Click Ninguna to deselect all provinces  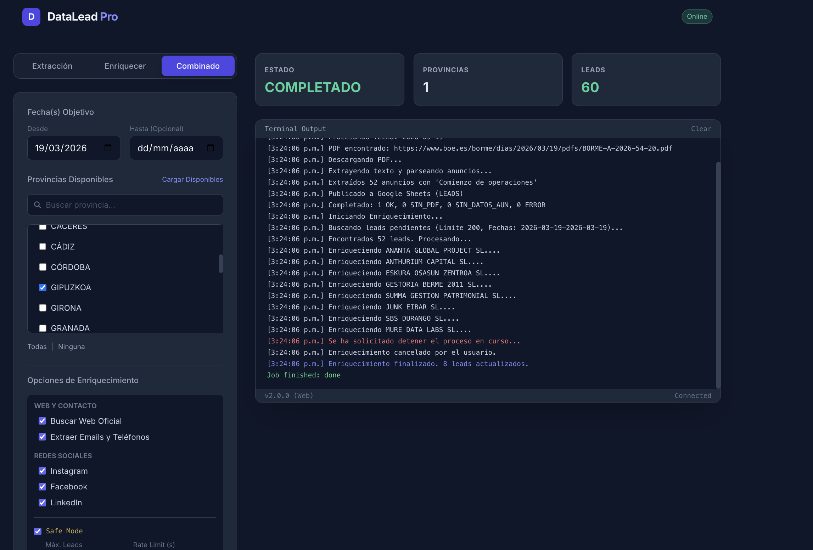[71, 347]
